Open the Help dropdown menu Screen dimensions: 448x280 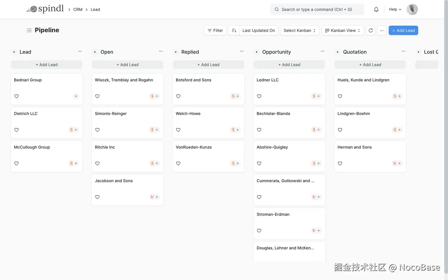[x=395, y=9]
